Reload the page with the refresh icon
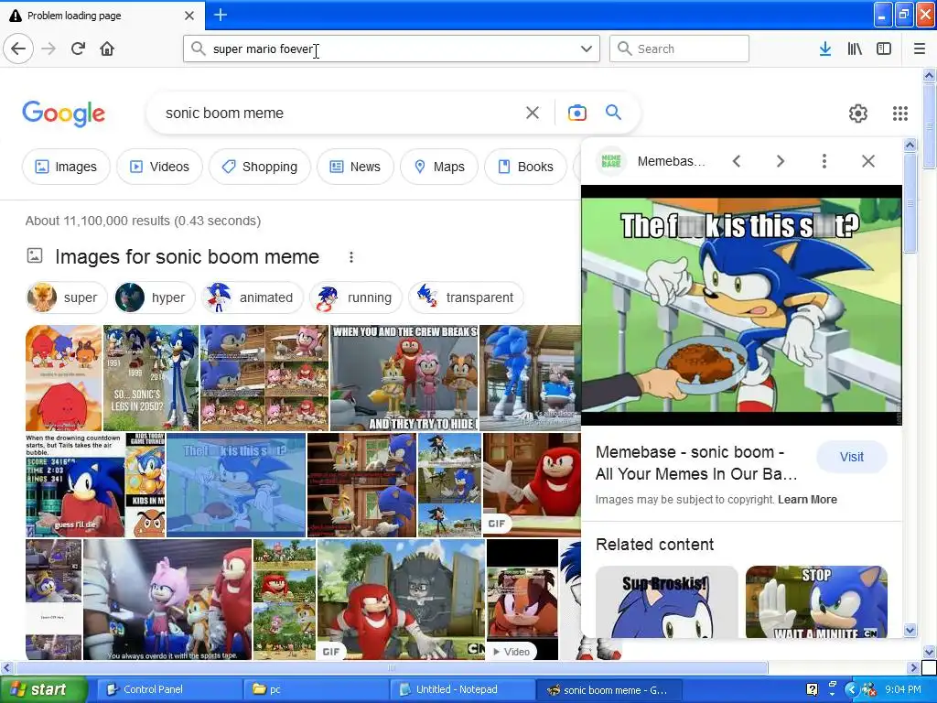This screenshot has height=703, width=937. [x=78, y=49]
